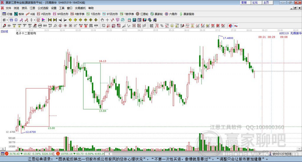Viewport: 302px width, 162px height.
Task: Click the horizontal scrollbar right arrow
Action: tap(260, 154)
